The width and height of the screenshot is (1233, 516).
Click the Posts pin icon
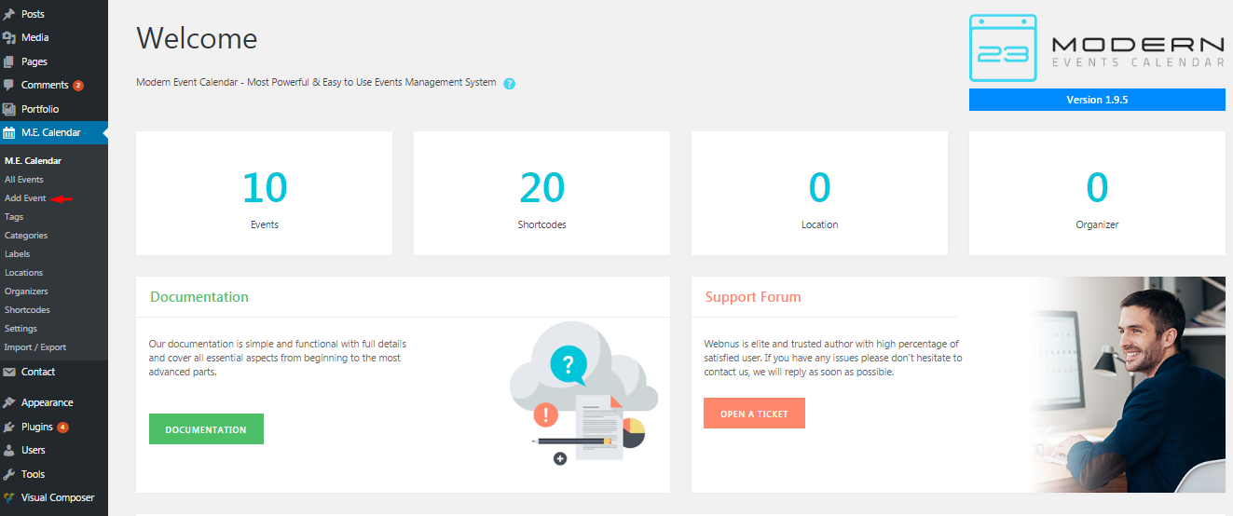[9, 14]
